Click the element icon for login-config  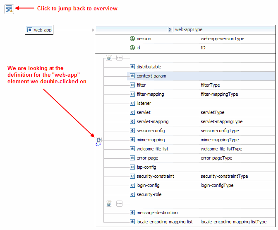coord(132,185)
